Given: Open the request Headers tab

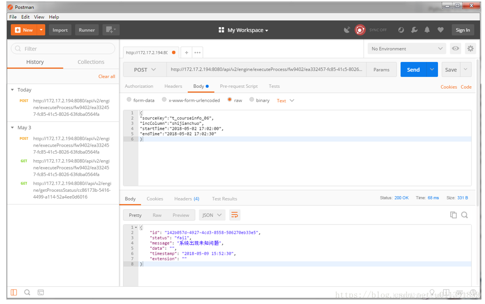Looking at the screenshot, I should tap(173, 86).
